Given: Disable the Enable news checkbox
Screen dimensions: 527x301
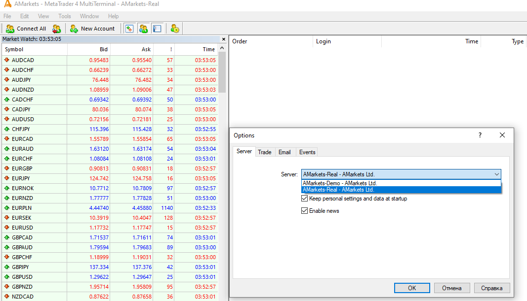Looking at the screenshot, I should pyautogui.click(x=304, y=211).
